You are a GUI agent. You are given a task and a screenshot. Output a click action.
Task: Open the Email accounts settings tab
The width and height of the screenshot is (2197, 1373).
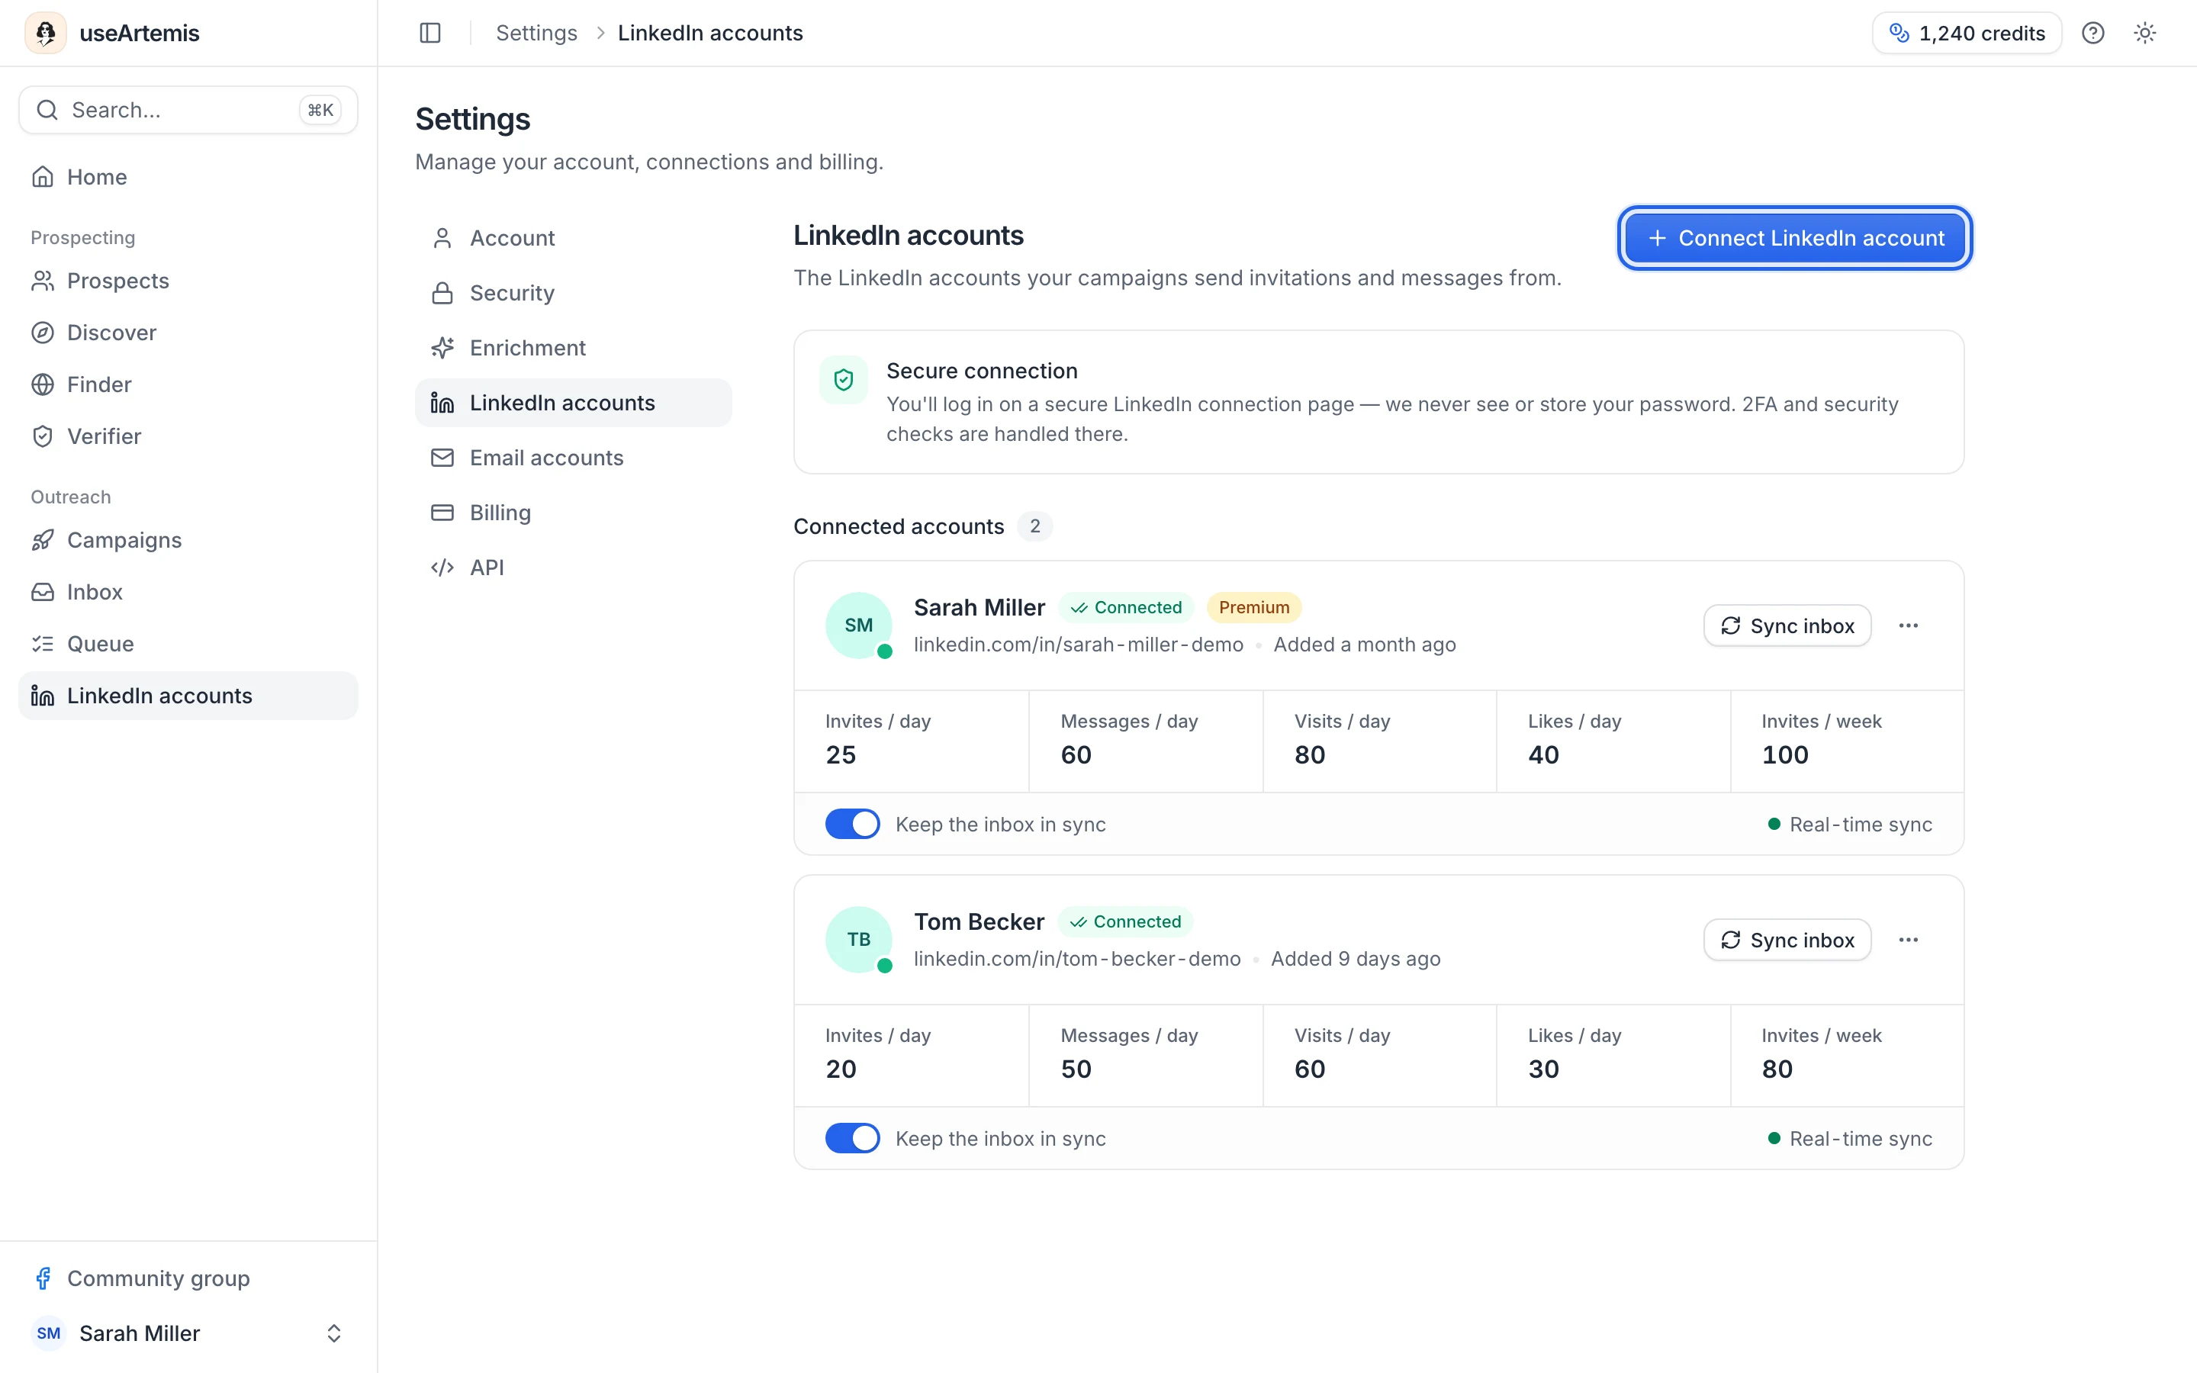[x=574, y=458]
